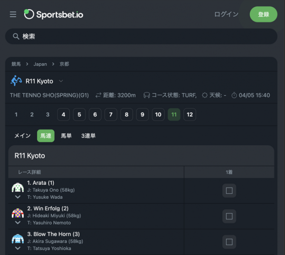Click the race time clock icon
285x255 pixels.
point(234,95)
